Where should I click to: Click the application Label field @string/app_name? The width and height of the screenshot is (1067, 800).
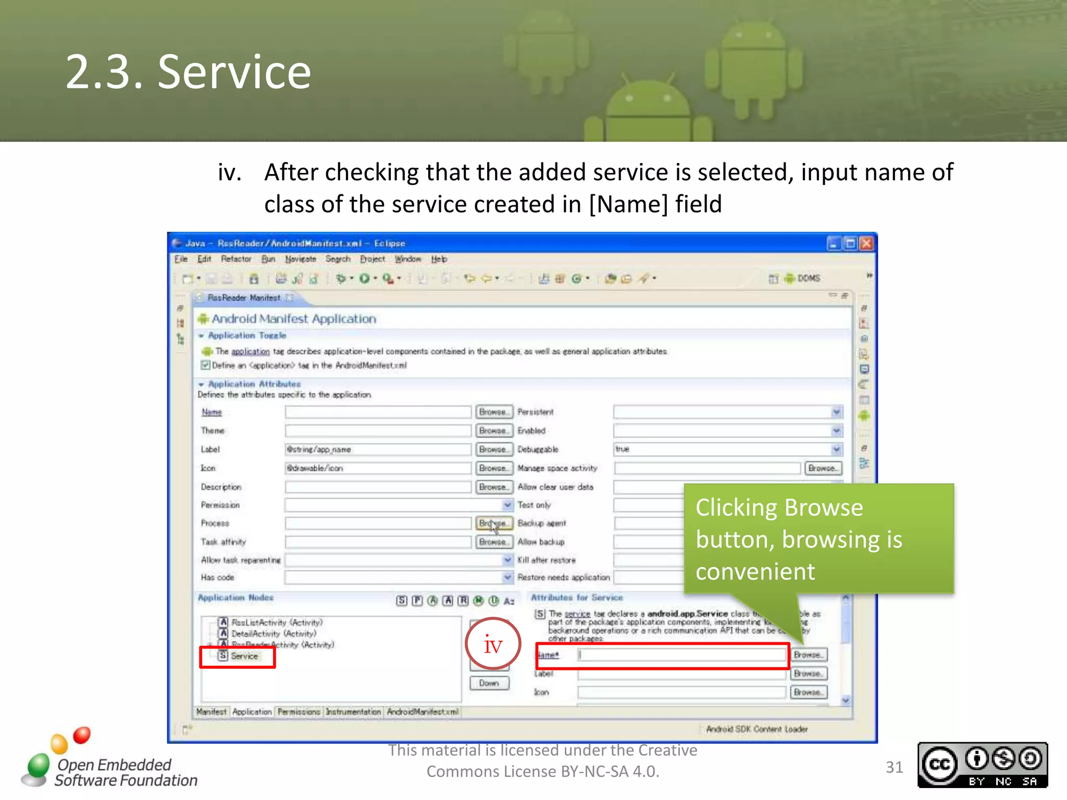[x=378, y=449]
